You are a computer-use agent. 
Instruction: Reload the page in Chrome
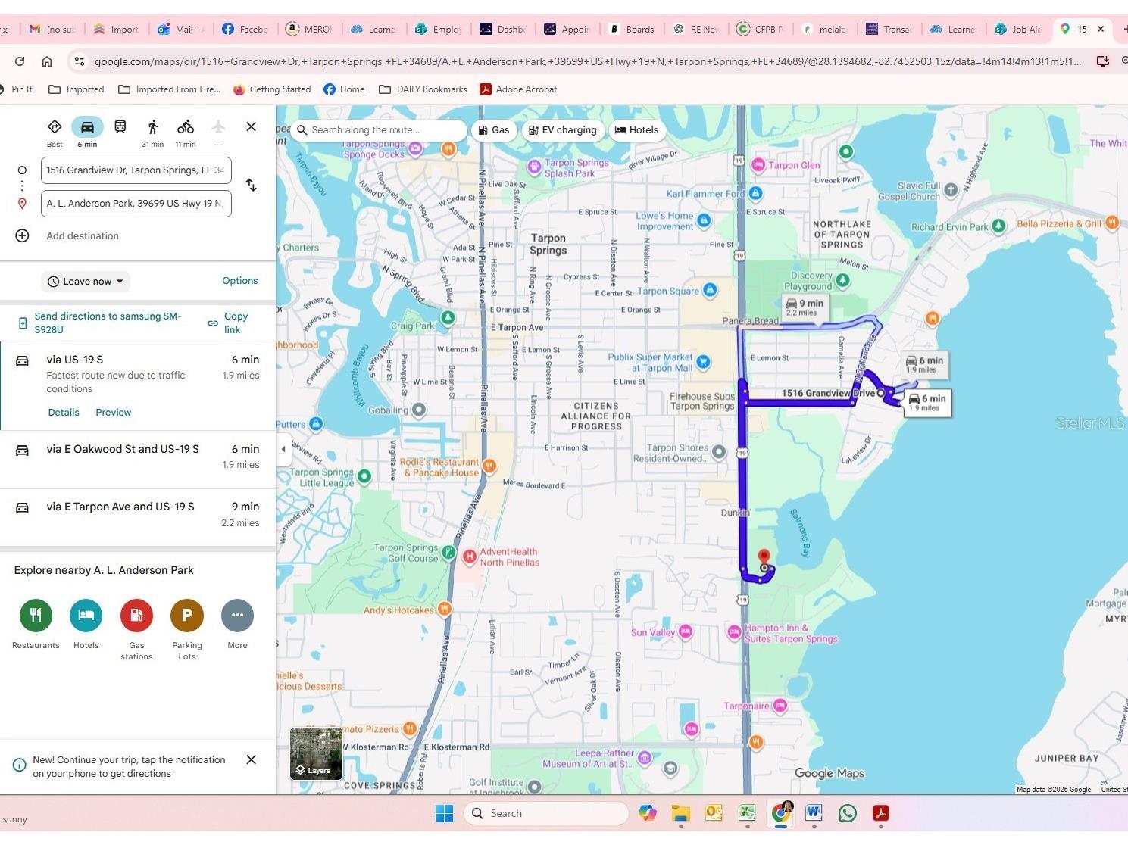point(20,61)
